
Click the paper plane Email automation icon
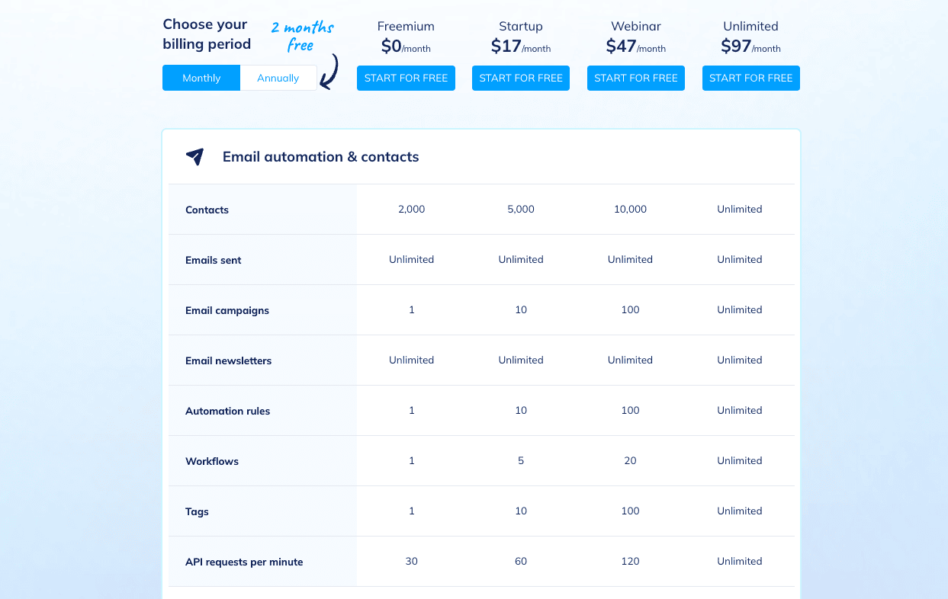coord(195,156)
